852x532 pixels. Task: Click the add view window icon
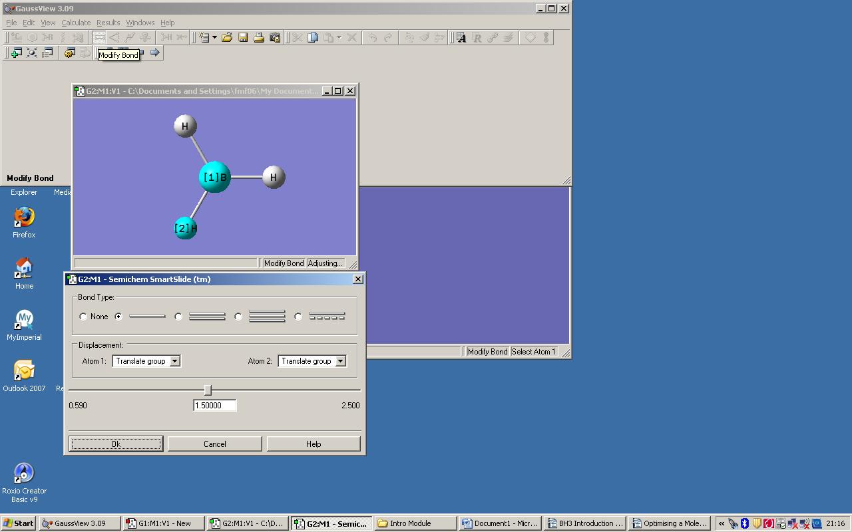pyautogui.click(x=16, y=53)
